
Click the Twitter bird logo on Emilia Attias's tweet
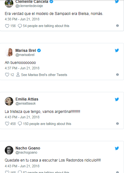[117, 99]
